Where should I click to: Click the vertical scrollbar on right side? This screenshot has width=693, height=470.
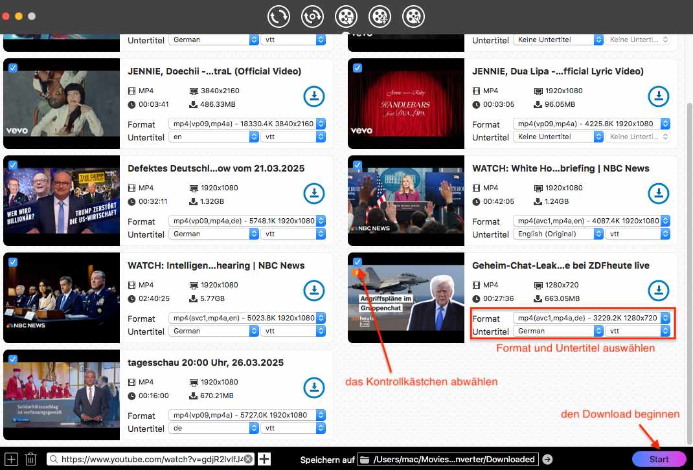point(689,194)
